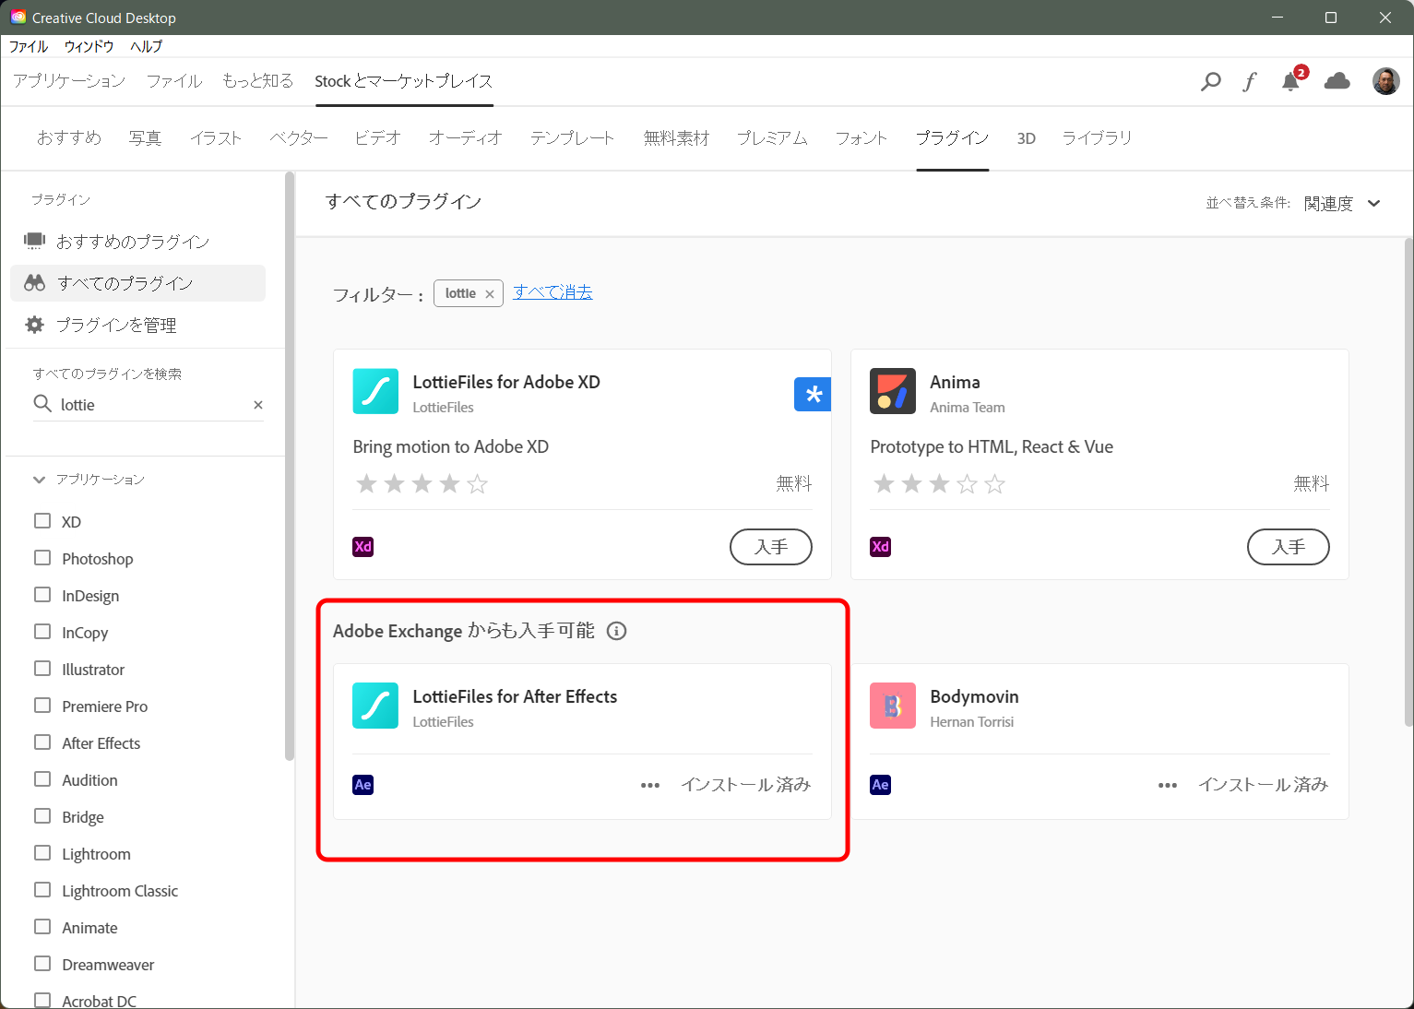
Task: Open プラグインを管理 in sidebar
Action: point(137,325)
